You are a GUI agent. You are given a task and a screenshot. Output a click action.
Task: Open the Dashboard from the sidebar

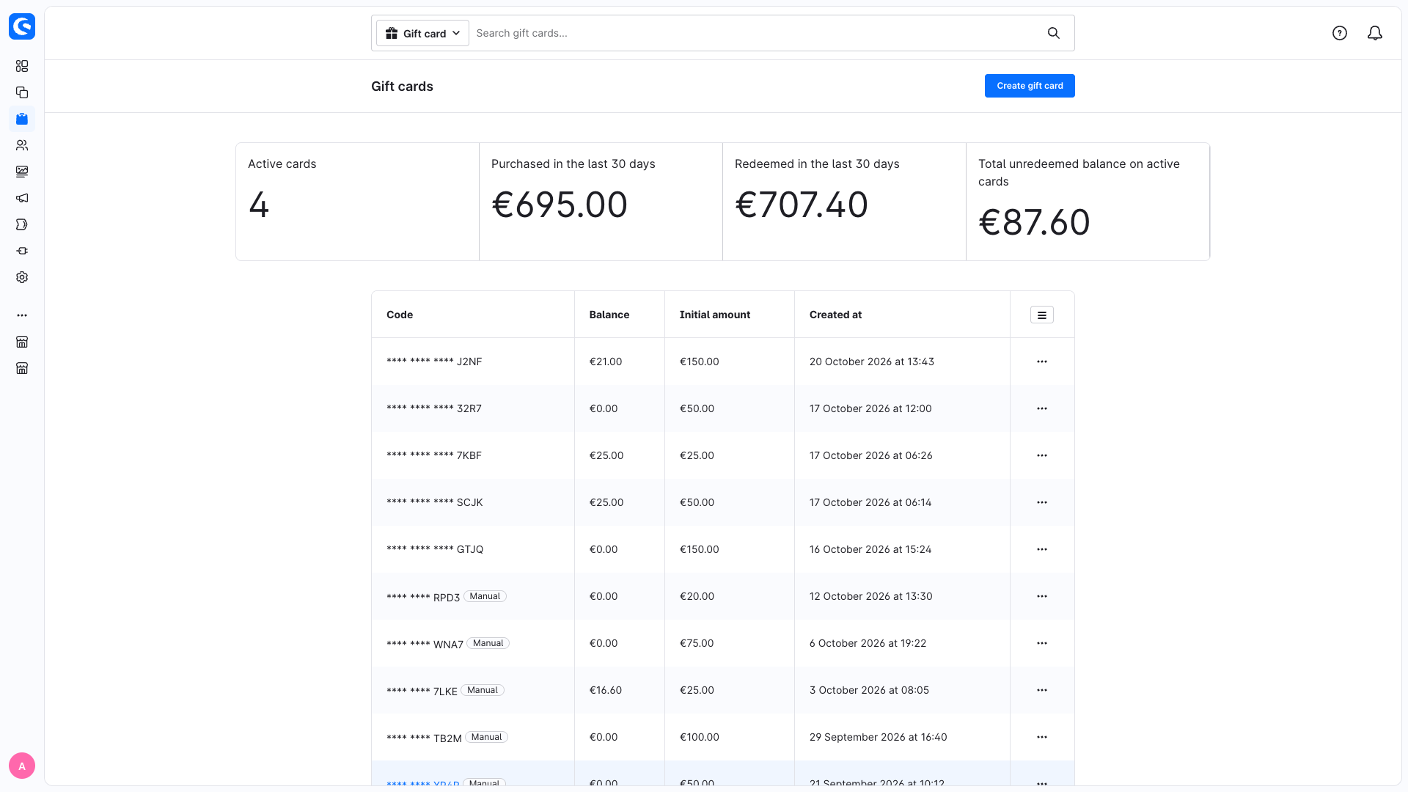(22, 66)
